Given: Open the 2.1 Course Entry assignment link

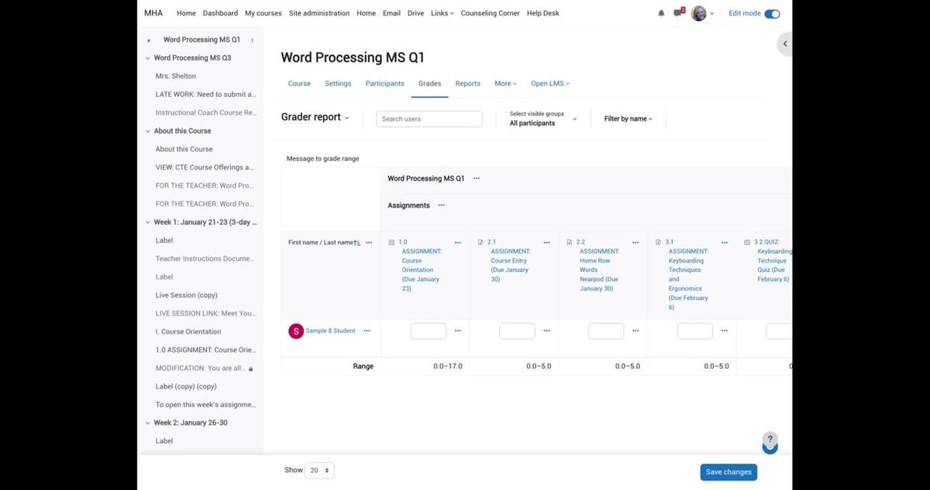Looking at the screenshot, I should tap(510, 261).
